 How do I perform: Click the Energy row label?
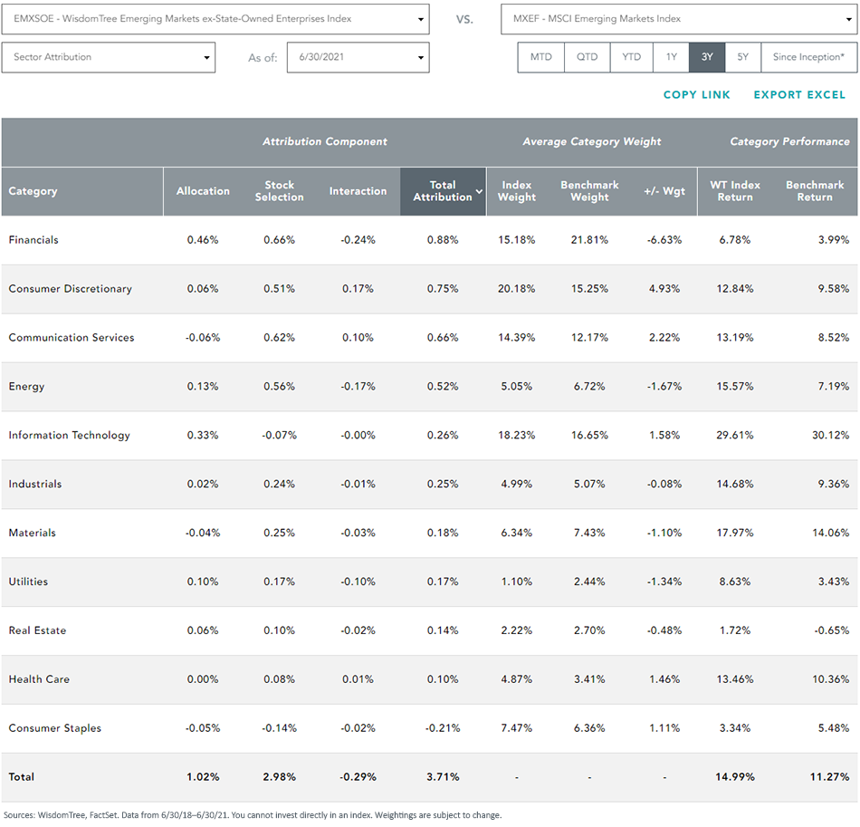tap(26, 387)
